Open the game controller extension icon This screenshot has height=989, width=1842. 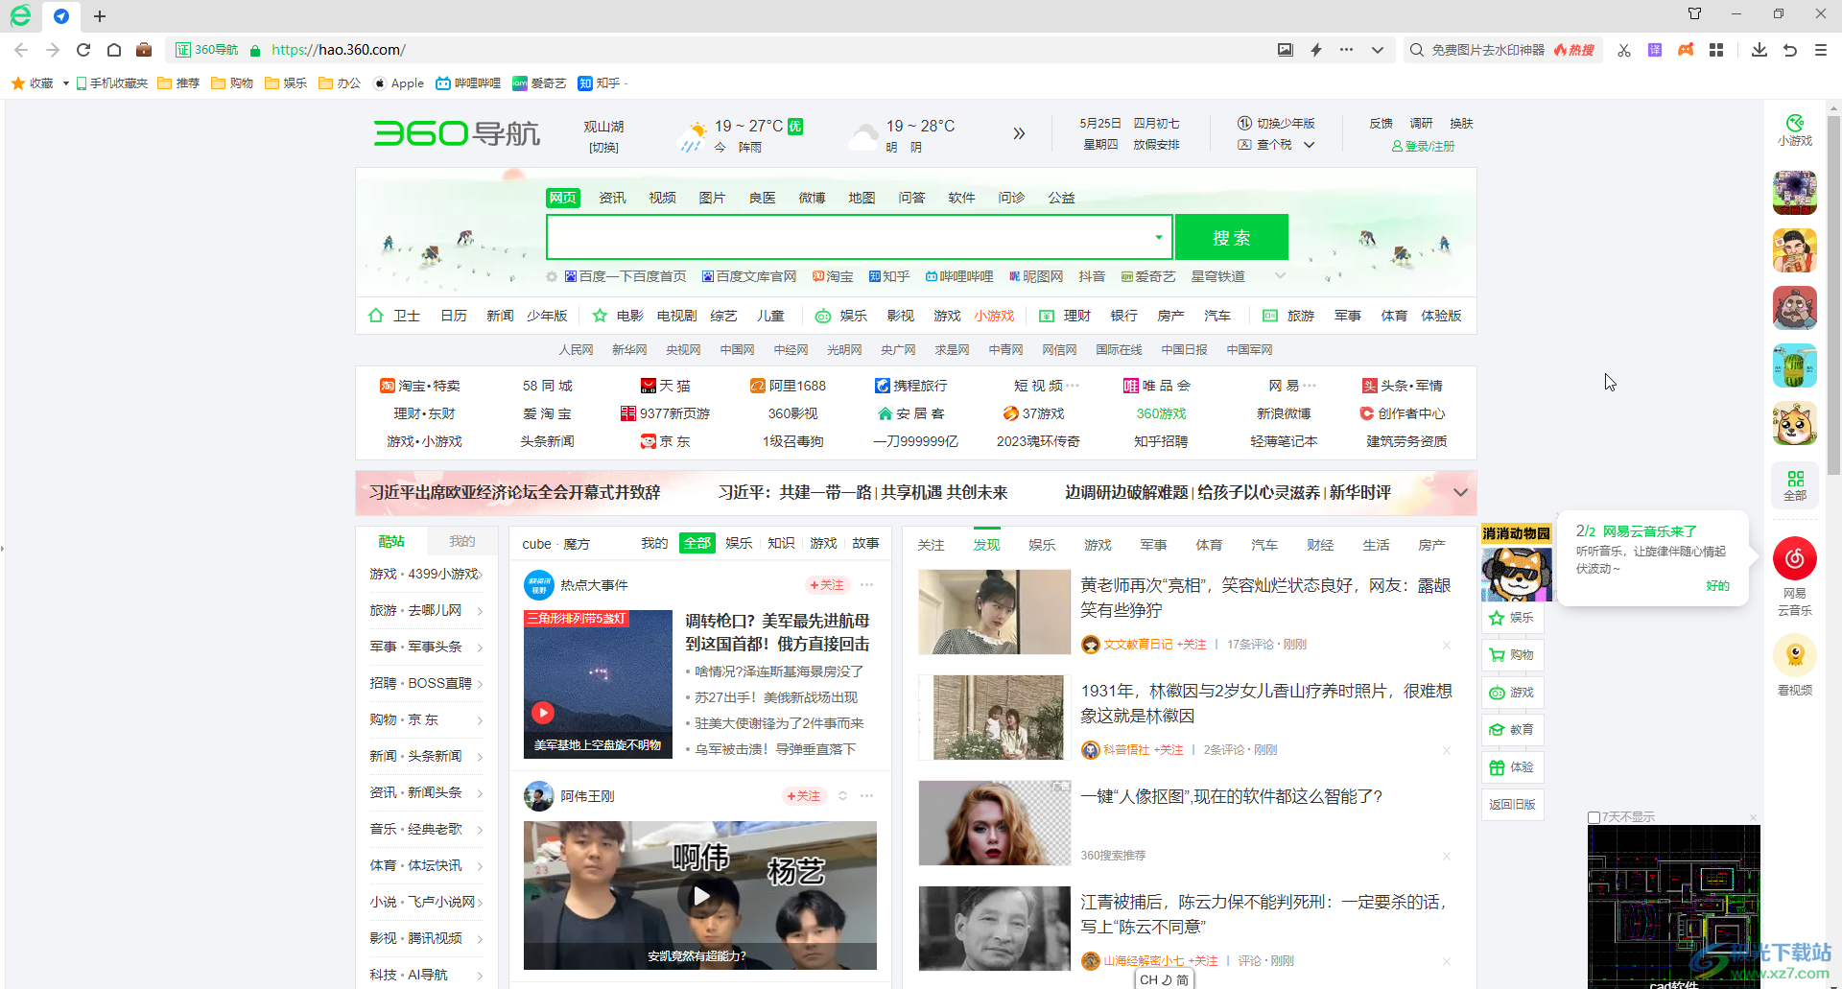(1686, 50)
